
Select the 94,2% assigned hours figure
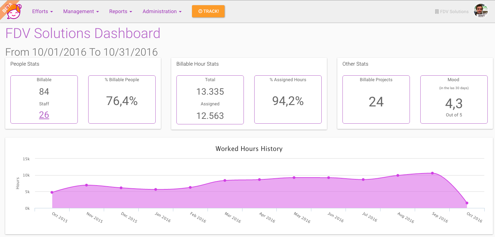point(288,101)
